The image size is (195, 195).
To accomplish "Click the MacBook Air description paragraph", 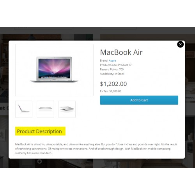I will [x=96, y=149].
